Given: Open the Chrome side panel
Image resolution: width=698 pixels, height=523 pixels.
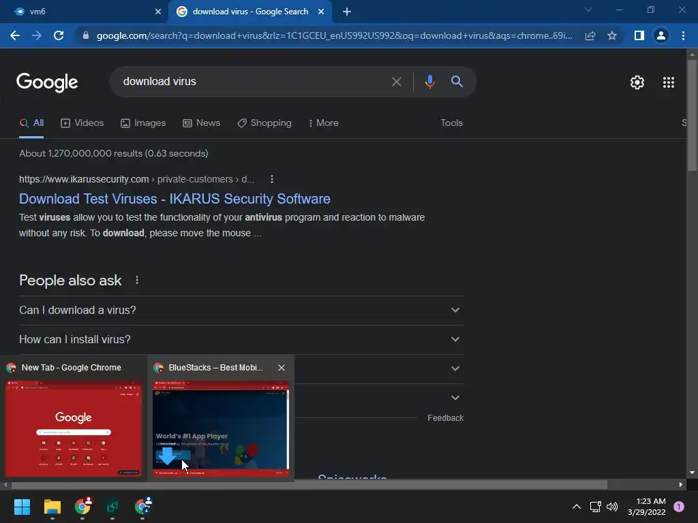Looking at the screenshot, I should (x=639, y=35).
